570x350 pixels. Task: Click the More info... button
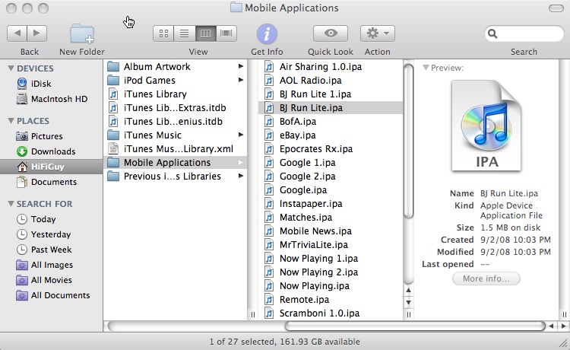(486, 278)
